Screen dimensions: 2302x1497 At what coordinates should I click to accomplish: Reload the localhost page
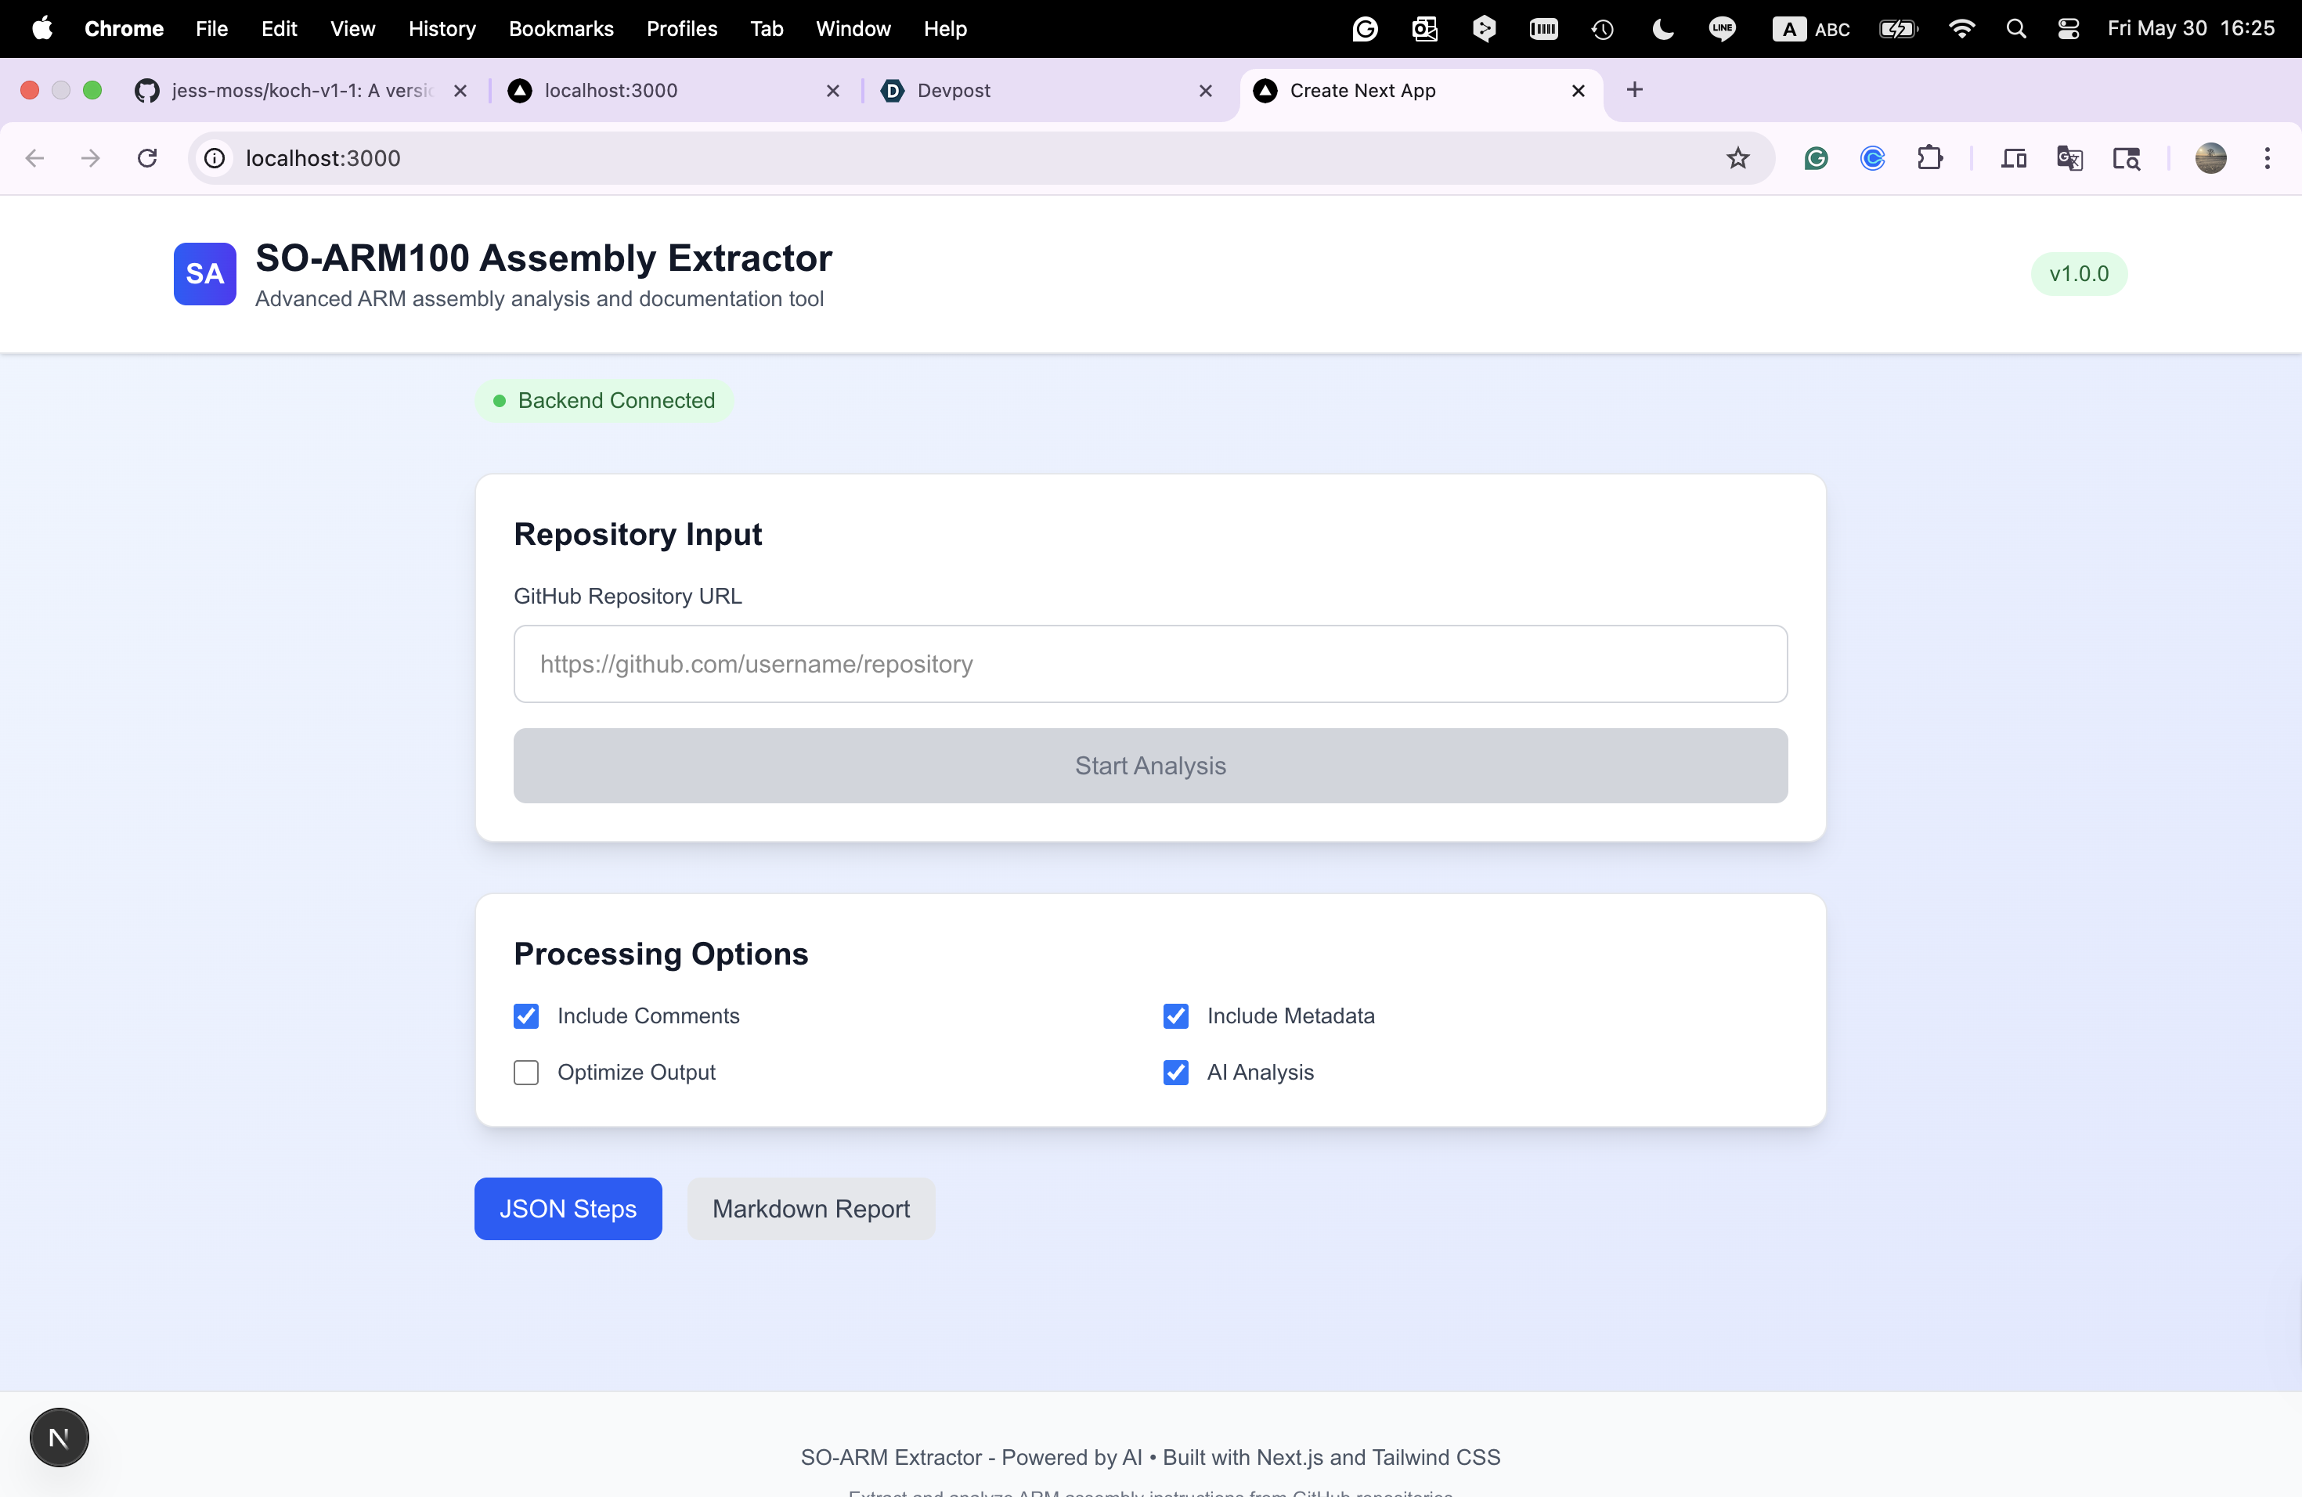click(147, 157)
